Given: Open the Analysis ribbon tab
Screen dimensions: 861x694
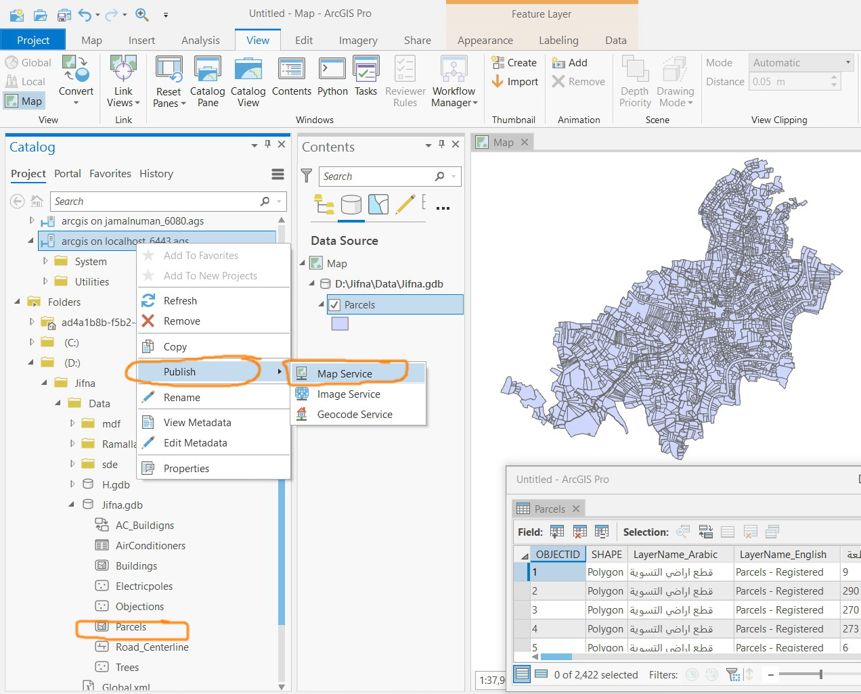Looking at the screenshot, I should click(200, 41).
